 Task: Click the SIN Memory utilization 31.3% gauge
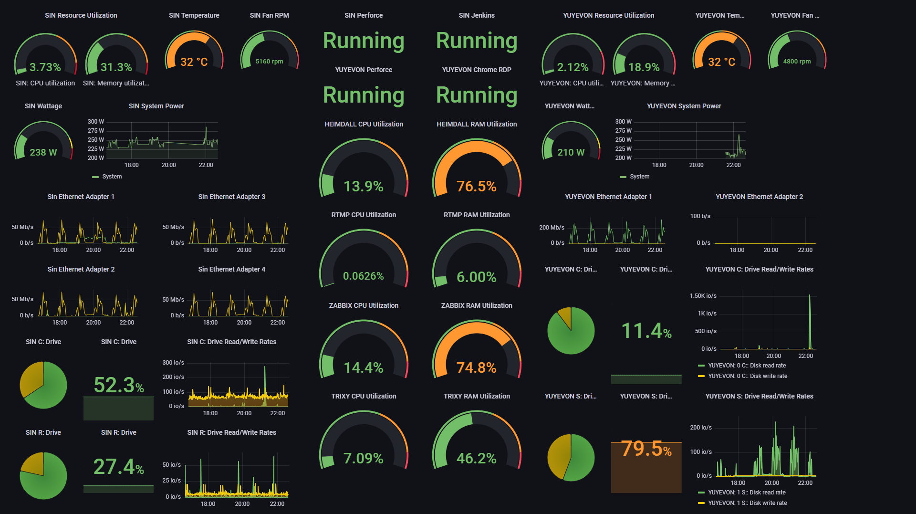[116, 55]
